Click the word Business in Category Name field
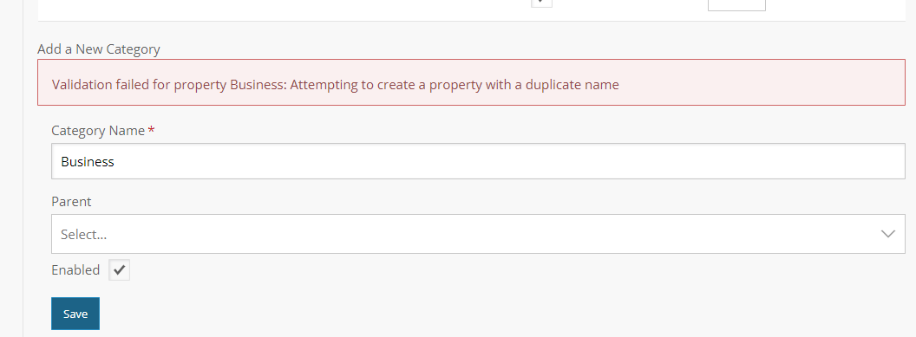Viewport: 916px width, 337px height. [88, 161]
